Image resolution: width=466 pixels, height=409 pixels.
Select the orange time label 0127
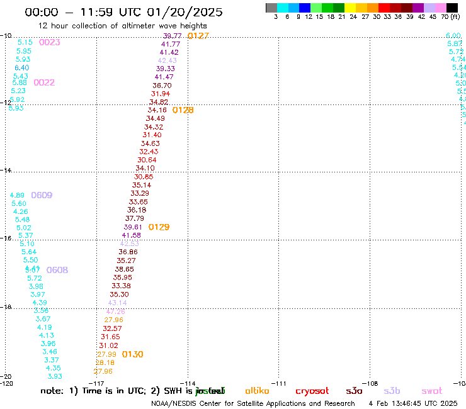tap(198, 36)
